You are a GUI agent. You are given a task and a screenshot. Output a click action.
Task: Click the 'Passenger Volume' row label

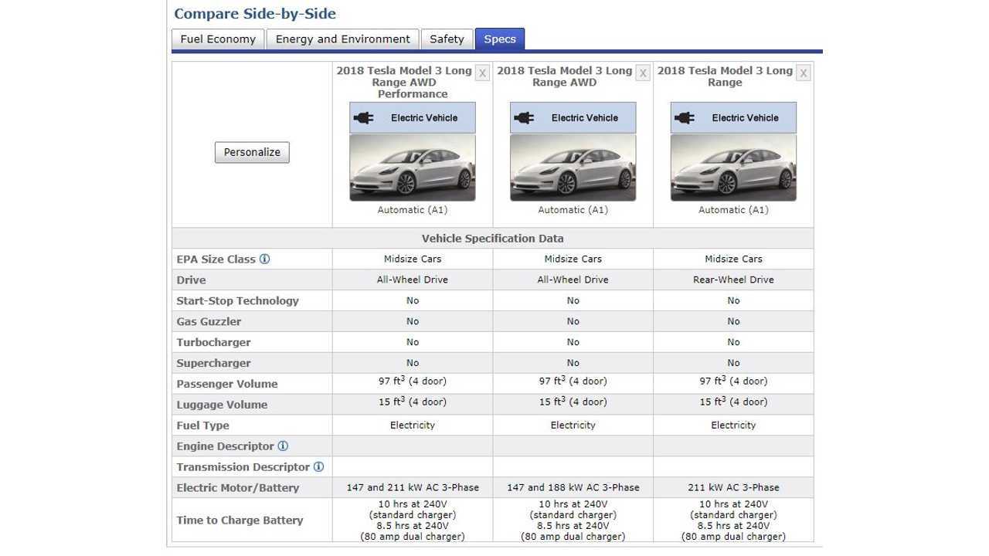point(227,385)
